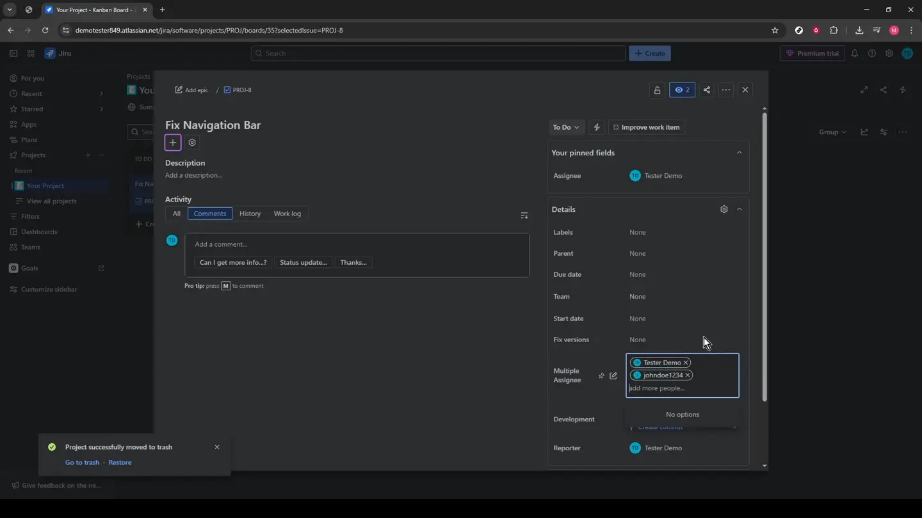The height and width of the screenshot is (518, 922).
Task: Open the app switcher grid icon
Action: pyautogui.click(x=31, y=54)
